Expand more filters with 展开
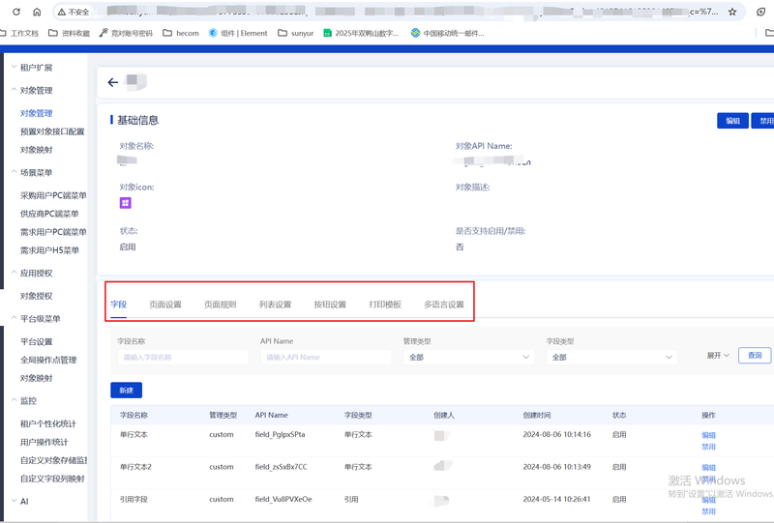This screenshot has height=523, width=774. [718, 355]
